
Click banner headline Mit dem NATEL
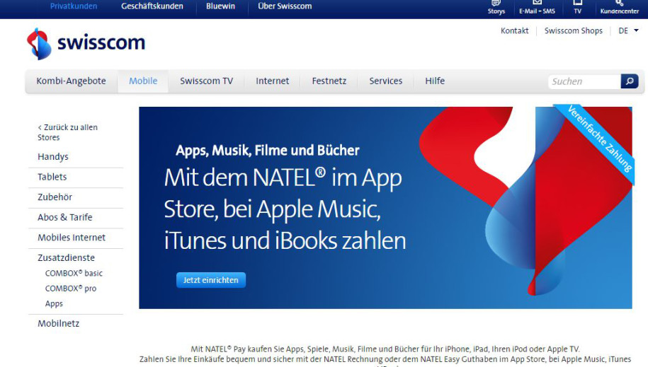pos(285,209)
